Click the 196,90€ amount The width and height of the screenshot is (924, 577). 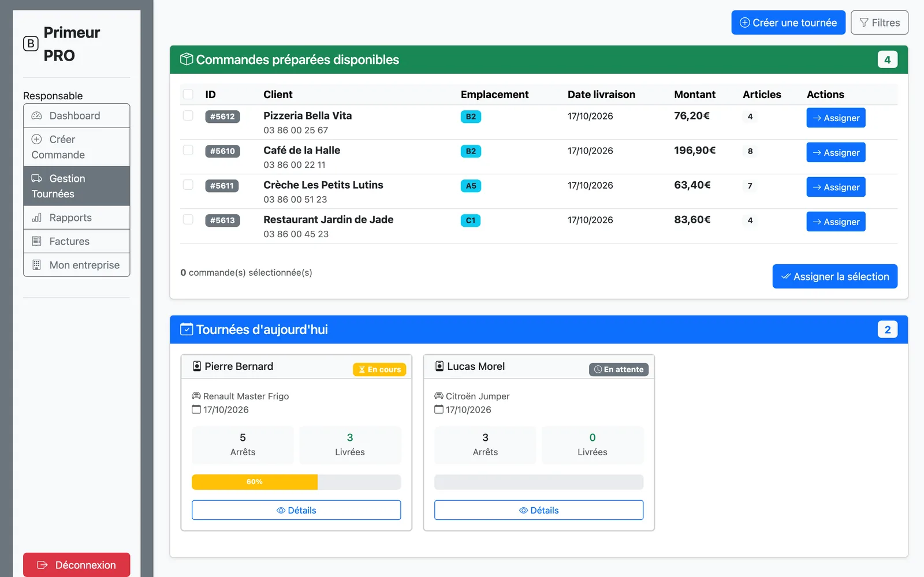(695, 150)
